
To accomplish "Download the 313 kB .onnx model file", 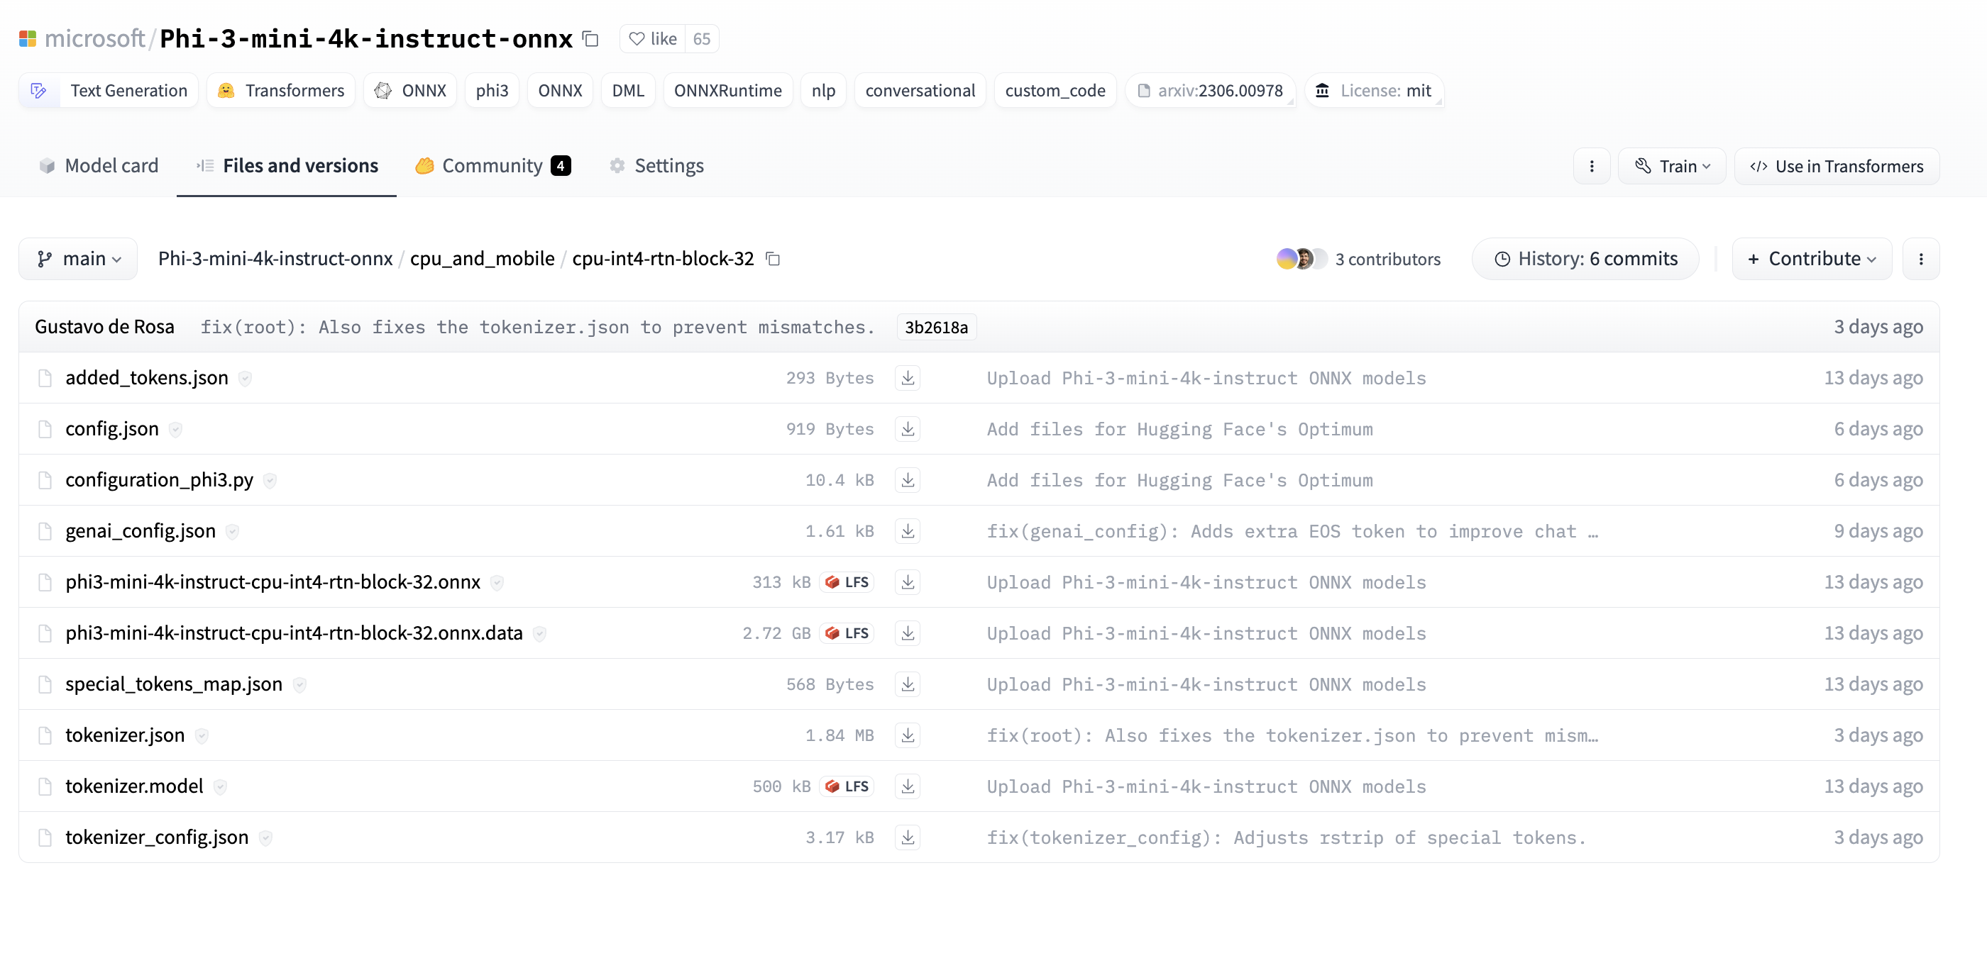I will point(908,582).
